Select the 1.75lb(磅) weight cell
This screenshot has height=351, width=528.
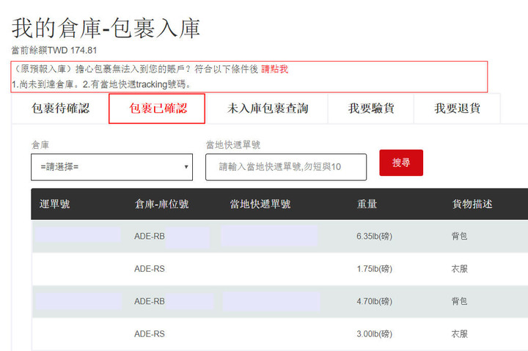click(375, 269)
